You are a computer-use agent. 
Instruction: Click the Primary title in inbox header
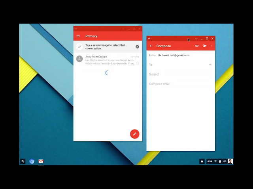pos(91,36)
